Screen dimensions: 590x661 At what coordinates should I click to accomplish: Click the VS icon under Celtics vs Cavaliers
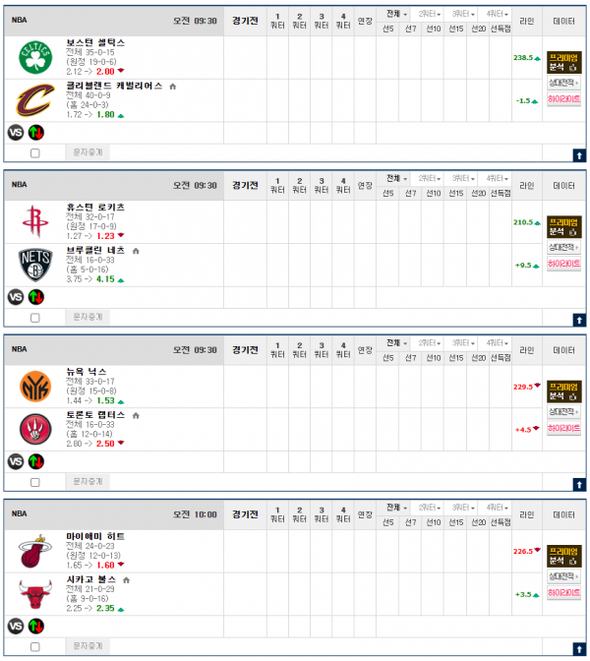(16, 133)
